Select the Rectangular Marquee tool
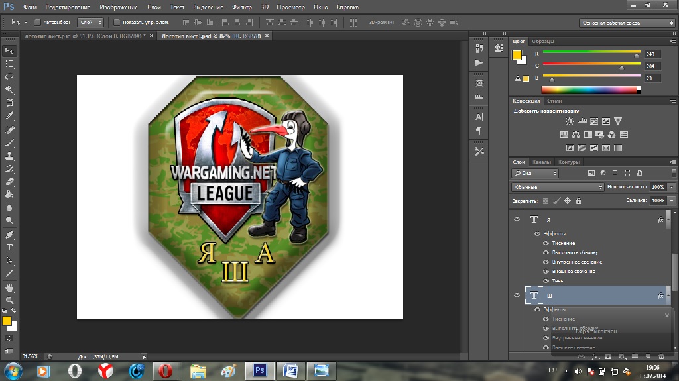The height and width of the screenshot is (381, 679). (9, 64)
